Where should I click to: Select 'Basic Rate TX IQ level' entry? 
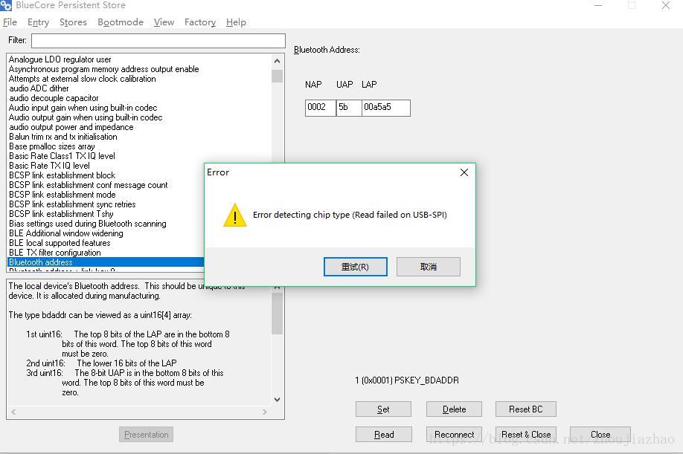pyautogui.click(x=49, y=166)
